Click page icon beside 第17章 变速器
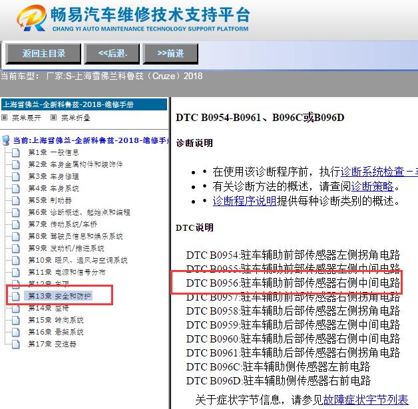The image size is (418, 409). [x=16, y=344]
